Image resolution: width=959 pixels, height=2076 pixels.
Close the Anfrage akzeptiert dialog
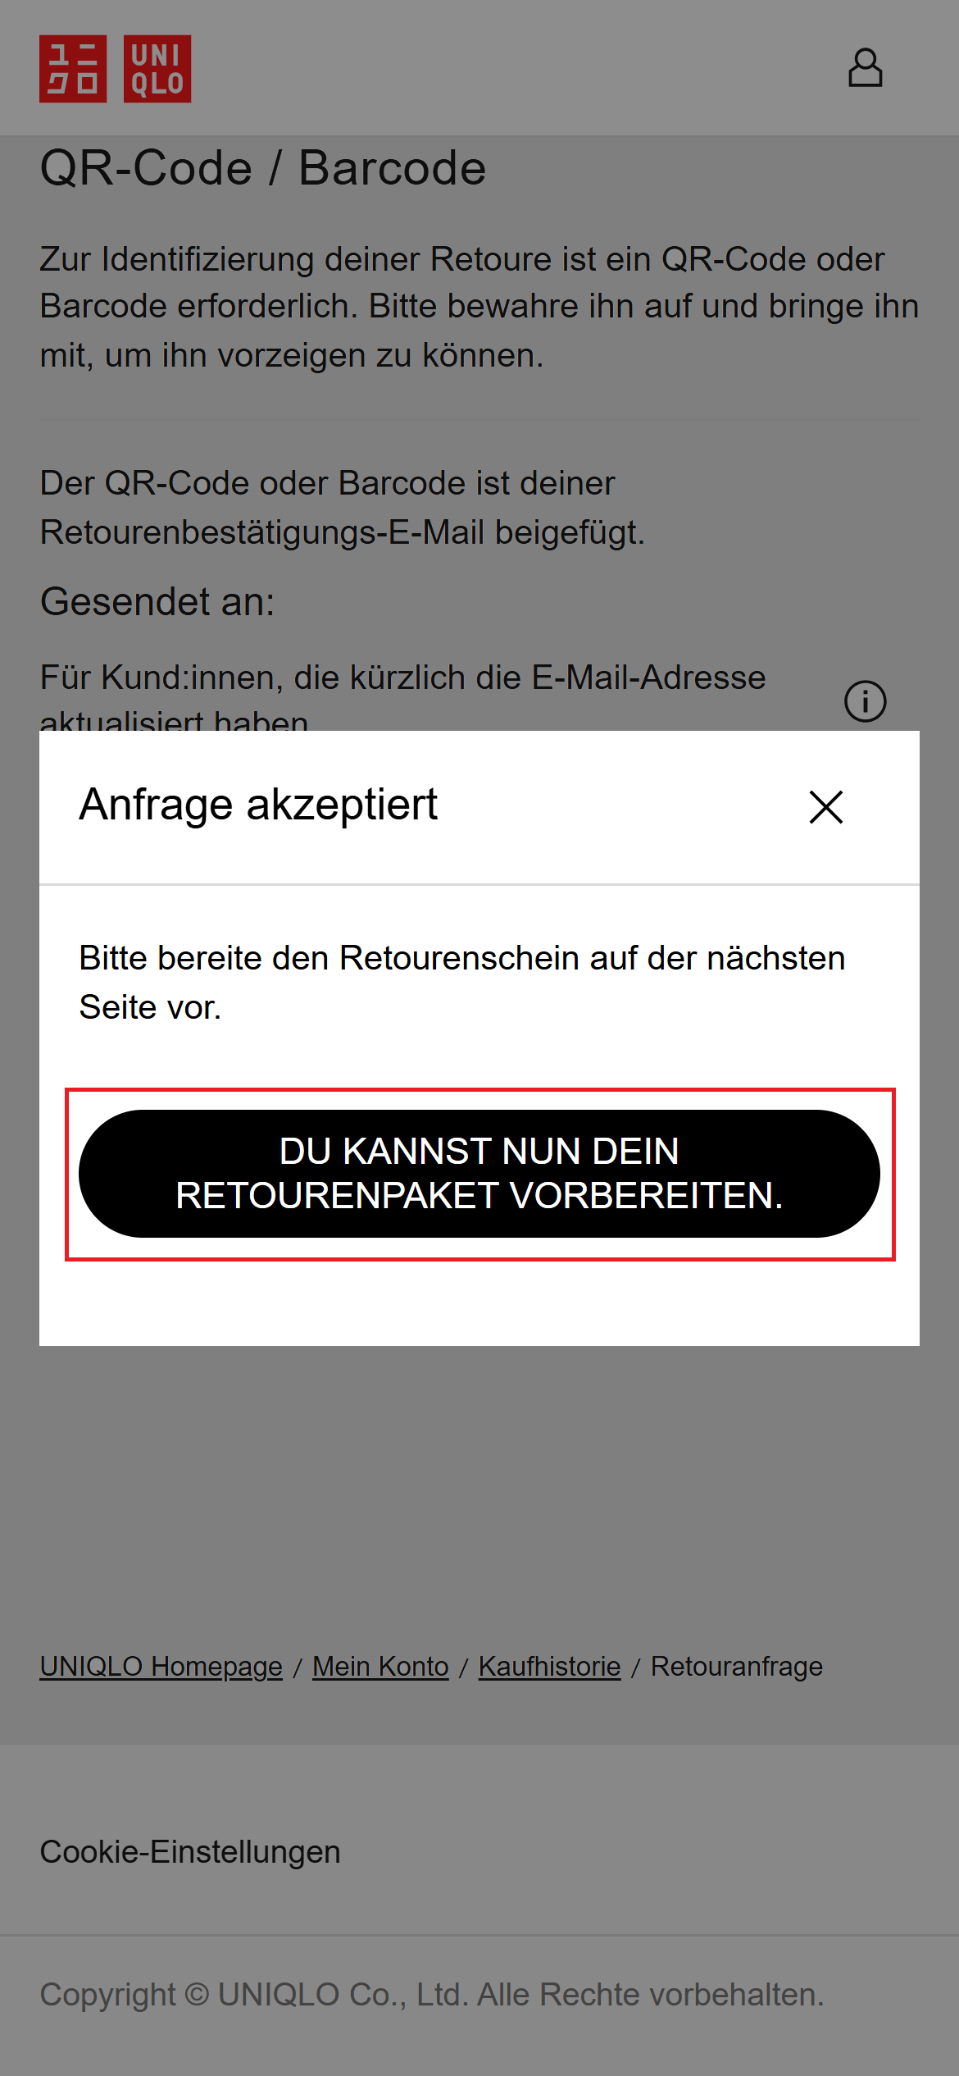[826, 807]
